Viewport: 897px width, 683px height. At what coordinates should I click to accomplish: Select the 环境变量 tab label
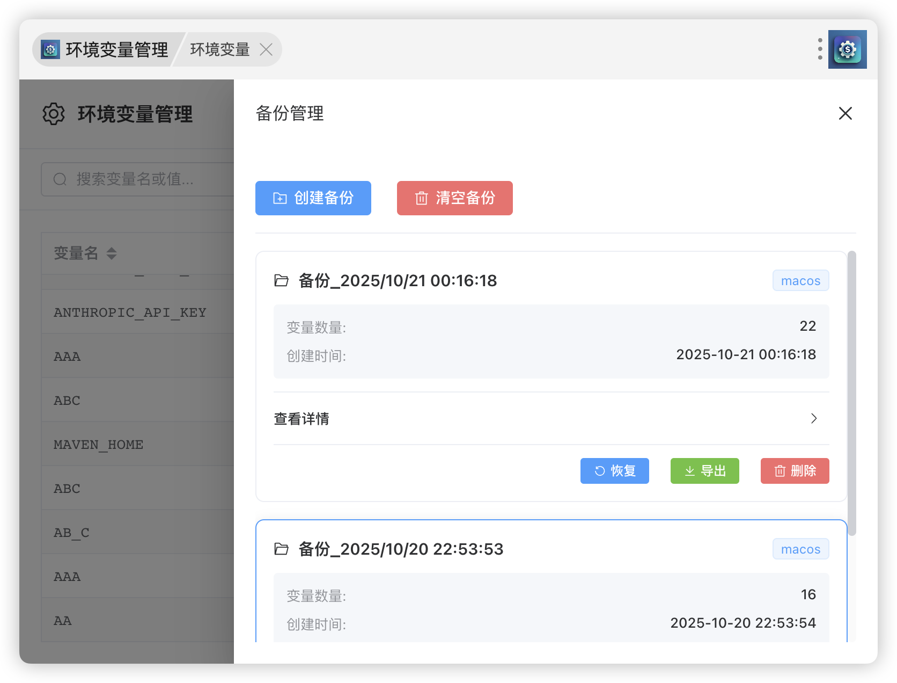220,49
